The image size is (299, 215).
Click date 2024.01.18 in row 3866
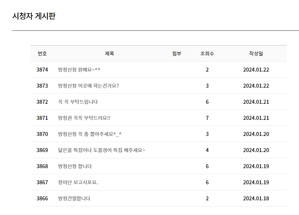(256, 199)
